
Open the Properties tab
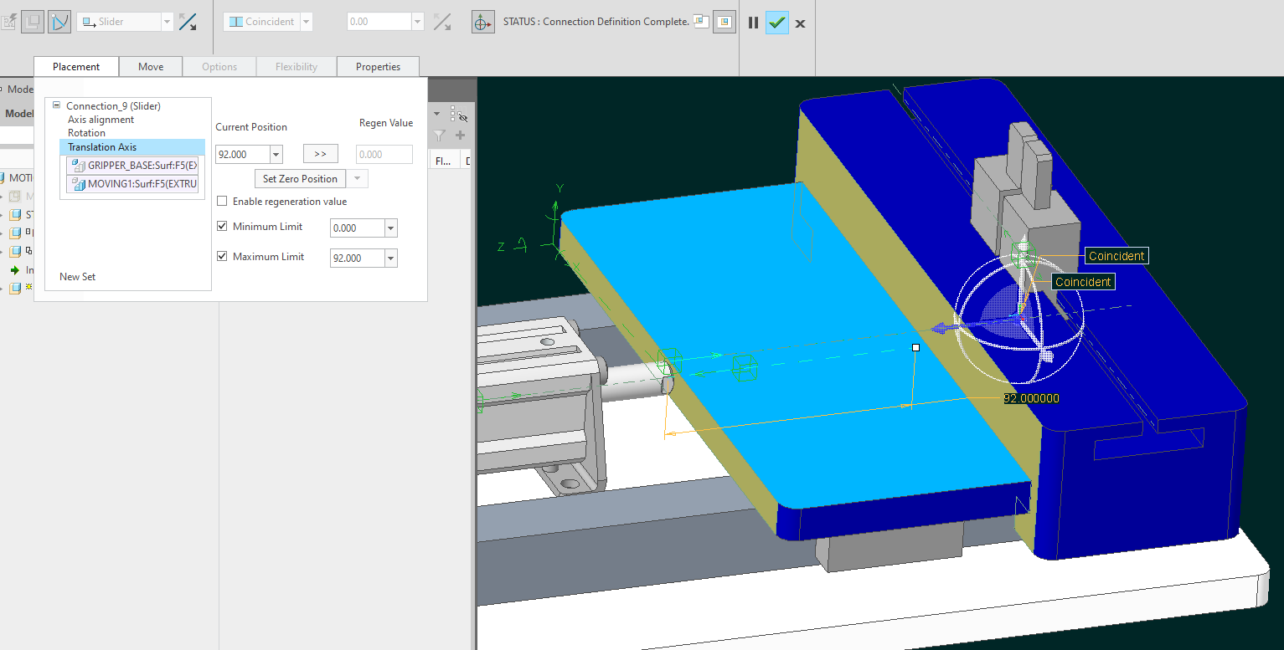378,67
